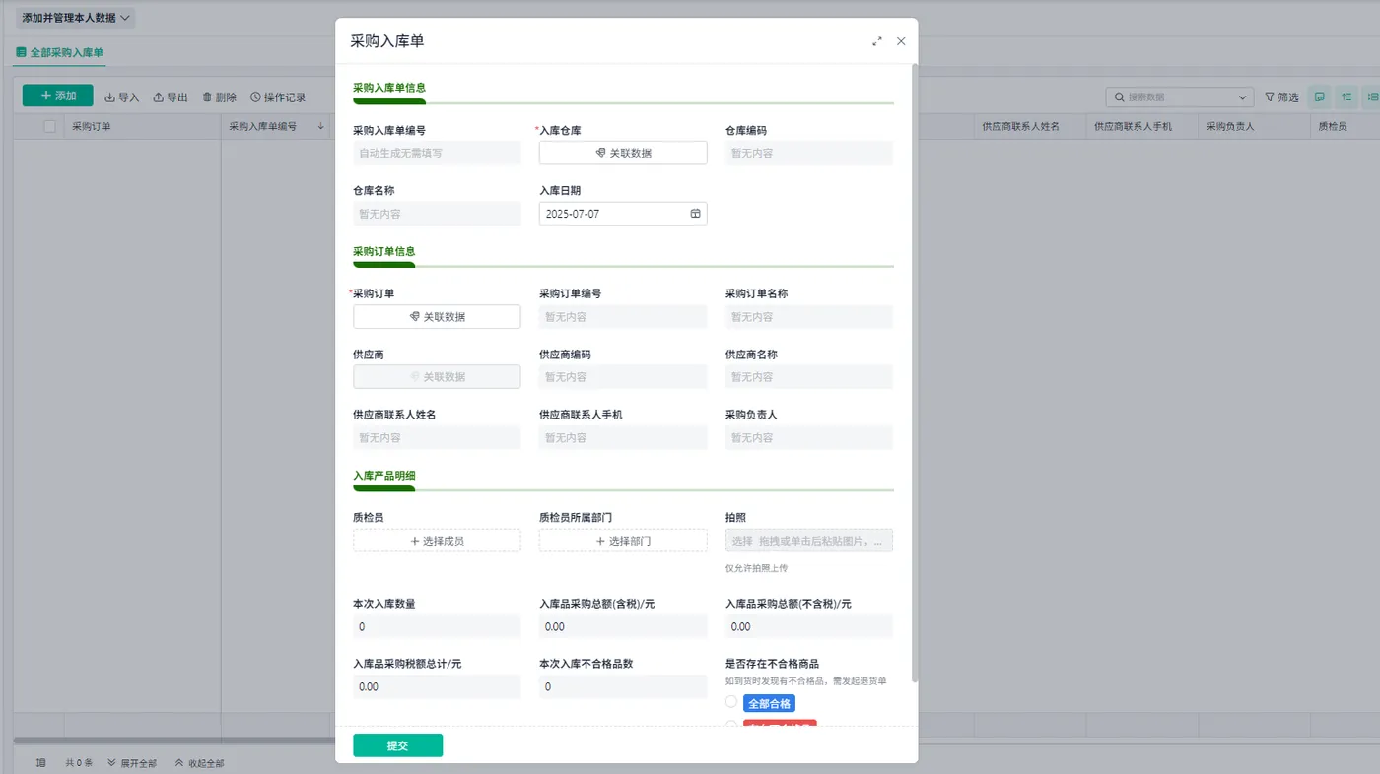Submit the form with 提交
The width and height of the screenshot is (1380, 774).
tap(398, 745)
